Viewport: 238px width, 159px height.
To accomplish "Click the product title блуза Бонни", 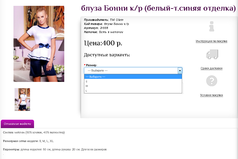I will pos(158,8).
